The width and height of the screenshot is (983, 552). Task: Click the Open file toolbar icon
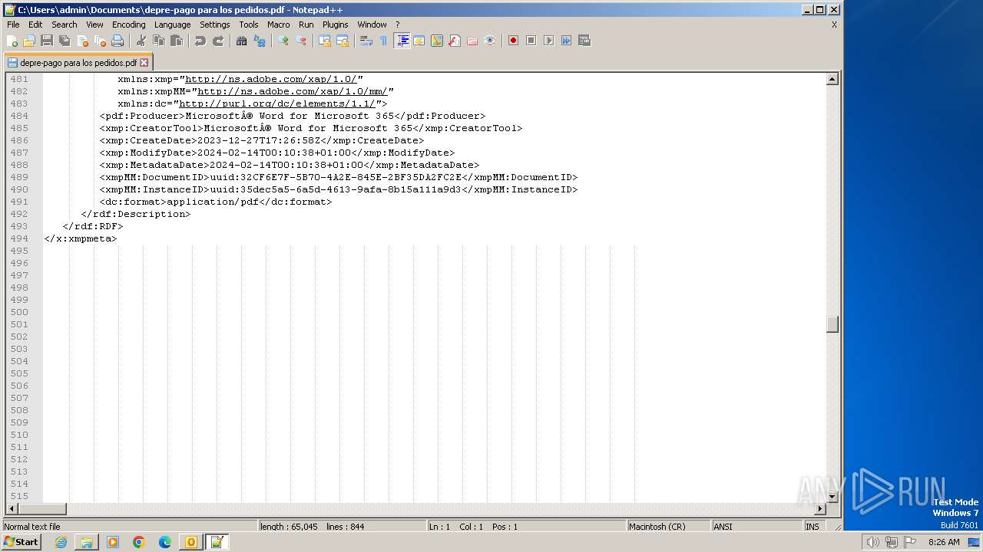click(29, 41)
